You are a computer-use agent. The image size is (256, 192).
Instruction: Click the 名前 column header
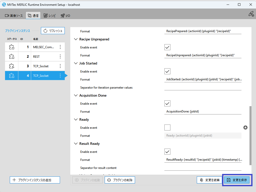(36, 39)
